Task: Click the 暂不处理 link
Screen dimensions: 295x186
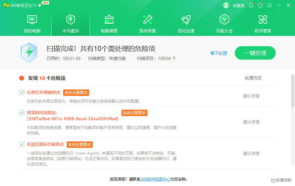Action: (x=219, y=53)
